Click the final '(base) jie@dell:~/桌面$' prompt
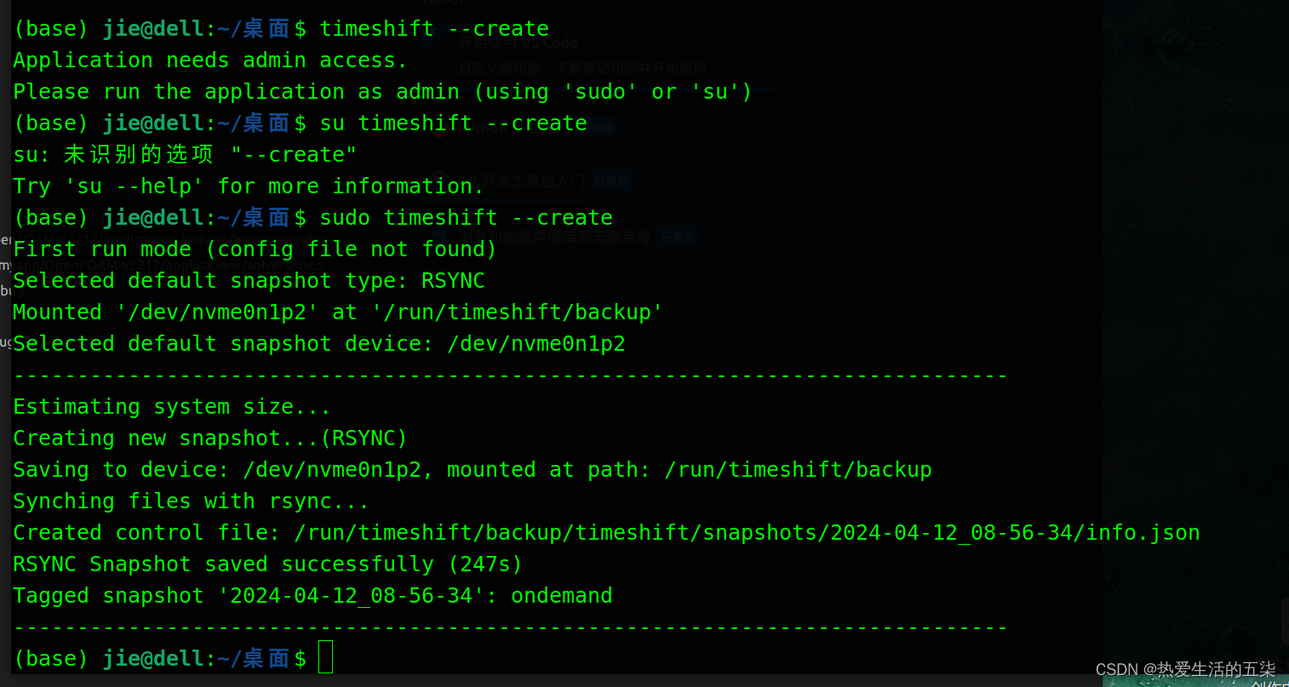This screenshot has height=687, width=1289. pos(160,658)
